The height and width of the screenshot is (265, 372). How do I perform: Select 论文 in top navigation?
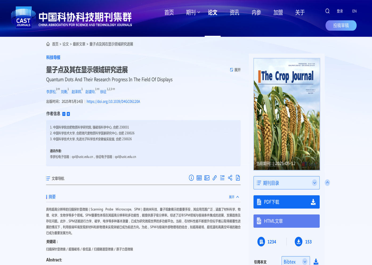click(x=213, y=13)
